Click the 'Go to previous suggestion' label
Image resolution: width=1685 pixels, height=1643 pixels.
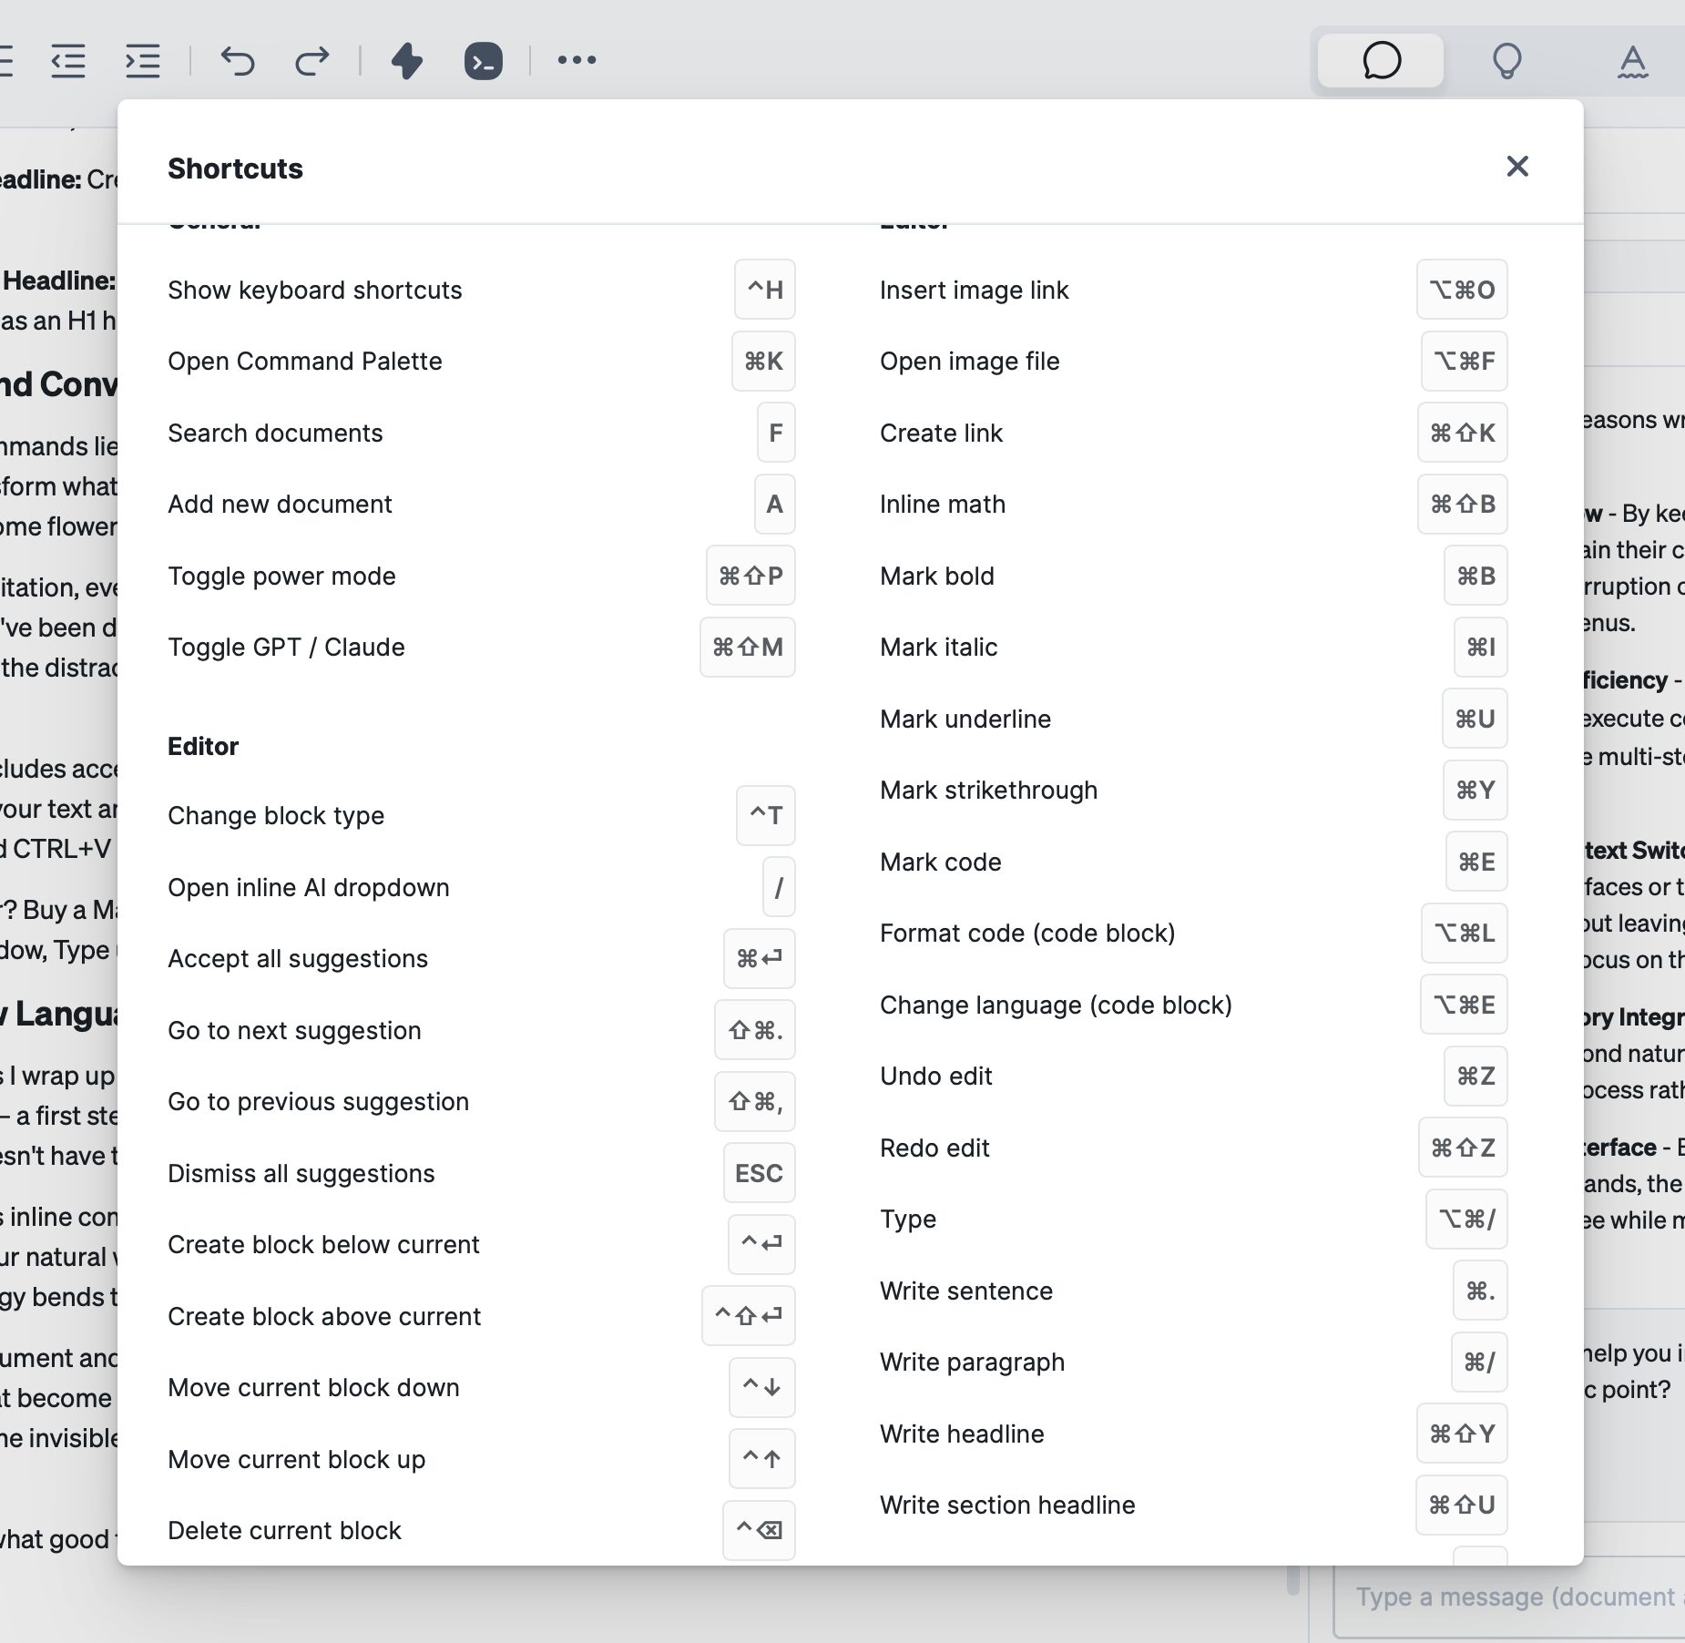319,1102
